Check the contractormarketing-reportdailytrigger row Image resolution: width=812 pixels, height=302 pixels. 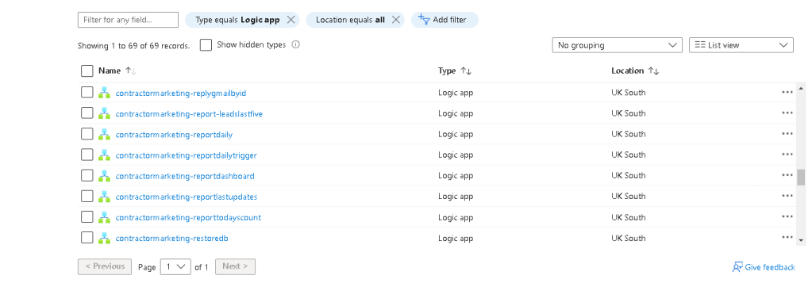pos(87,155)
